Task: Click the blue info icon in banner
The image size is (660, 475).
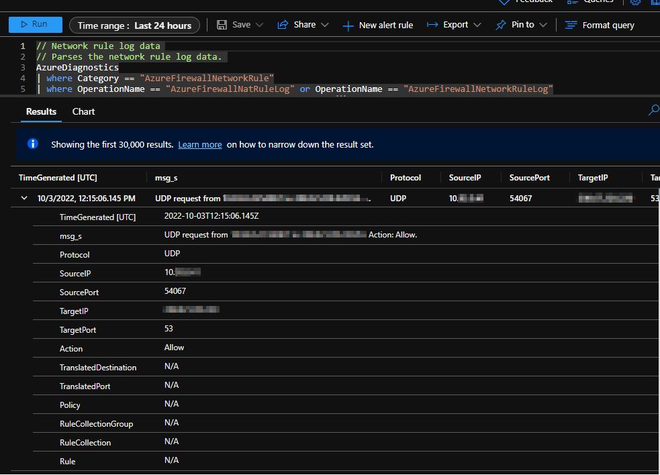Action: coord(33,144)
